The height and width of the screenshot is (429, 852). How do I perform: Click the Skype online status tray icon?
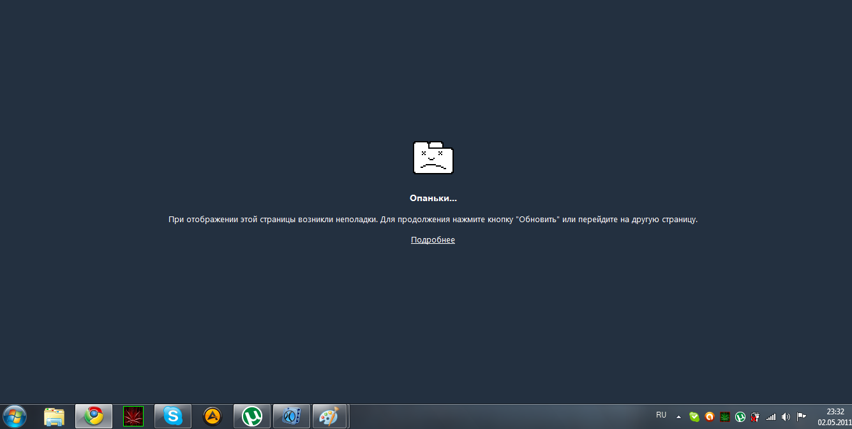(694, 417)
